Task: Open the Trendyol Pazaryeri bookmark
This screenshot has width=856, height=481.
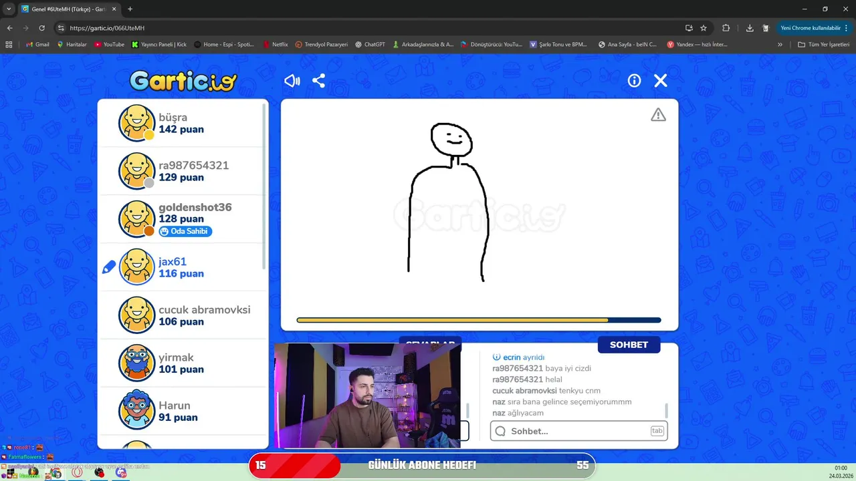Action: pos(322,44)
